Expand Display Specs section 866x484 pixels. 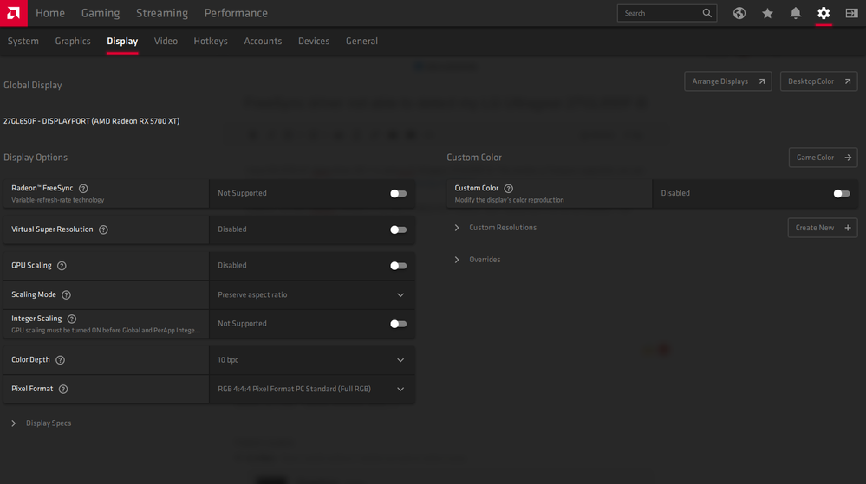pos(42,423)
